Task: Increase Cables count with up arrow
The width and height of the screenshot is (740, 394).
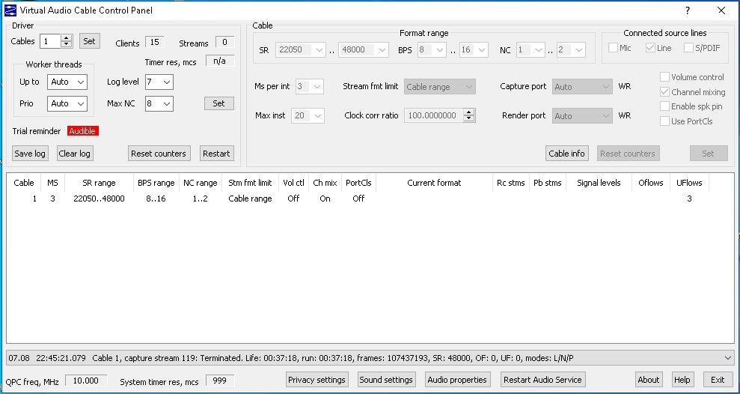Action: pyautogui.click(x=67, y=38)
